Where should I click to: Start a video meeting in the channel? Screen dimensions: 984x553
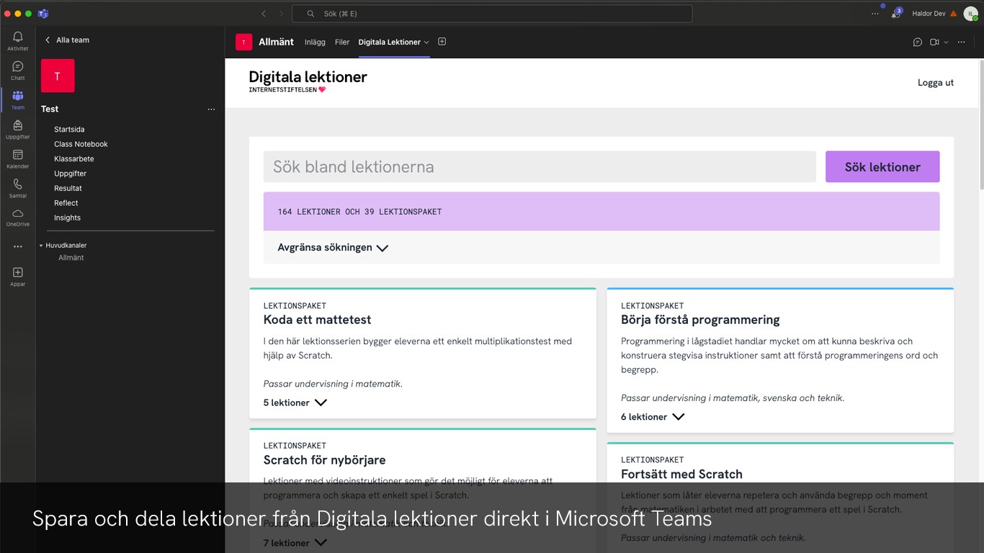[934, 42]
